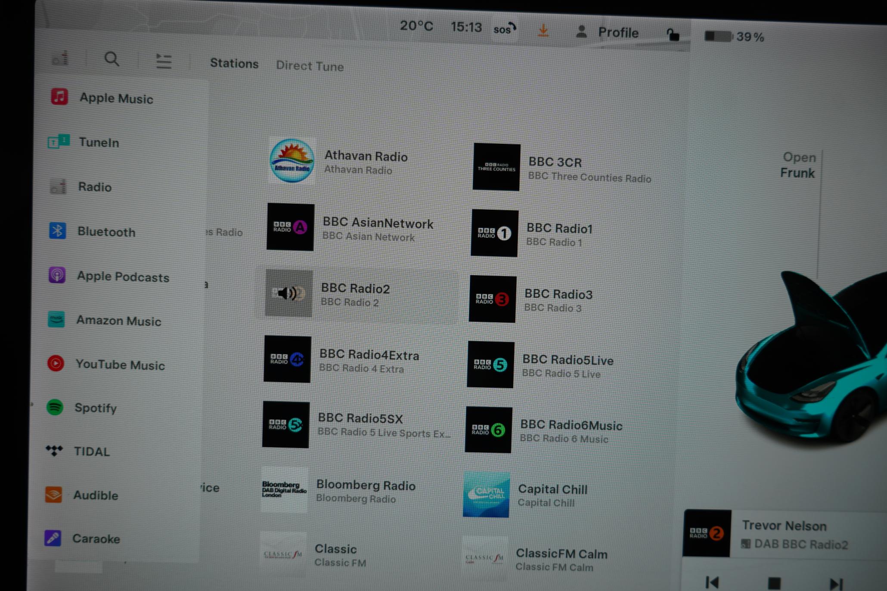Click the radio icon in top toolbar
Viewport: 887px width, 591px height.
click(x=60, y=58)
